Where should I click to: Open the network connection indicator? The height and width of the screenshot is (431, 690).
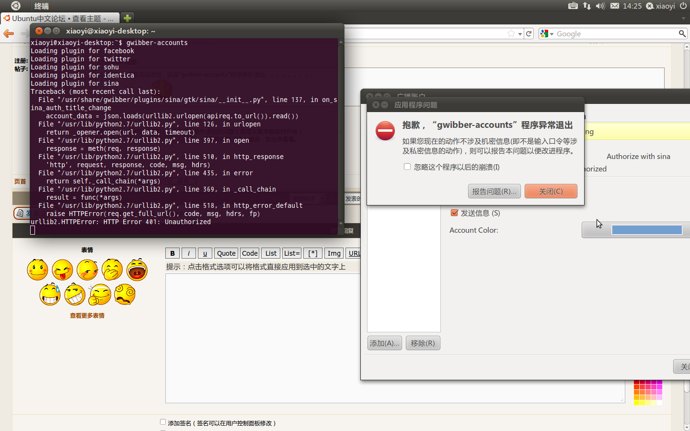coord(587,6)
